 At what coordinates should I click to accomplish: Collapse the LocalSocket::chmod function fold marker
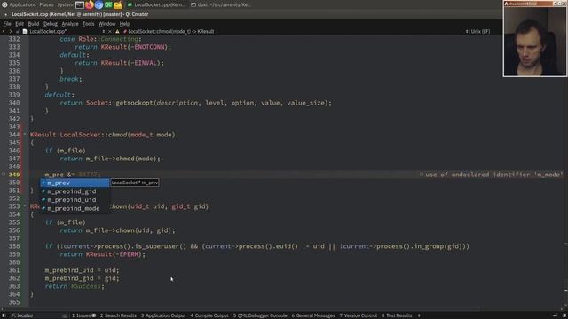point(25,134)
